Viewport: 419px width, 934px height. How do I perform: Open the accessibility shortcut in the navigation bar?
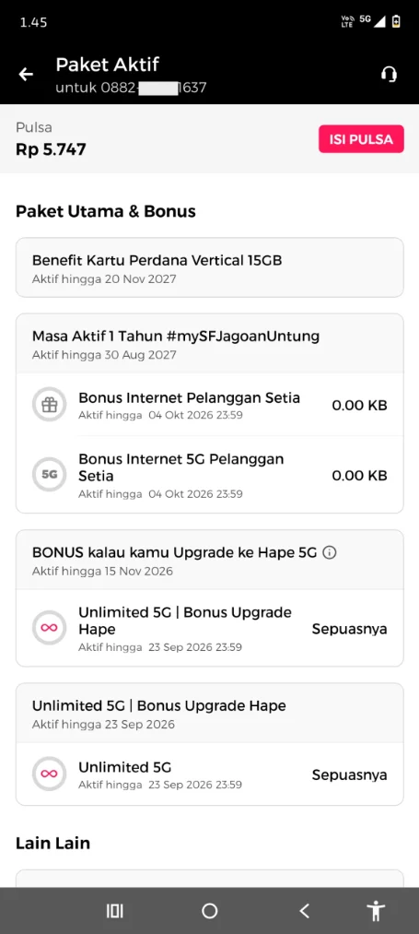376,910
